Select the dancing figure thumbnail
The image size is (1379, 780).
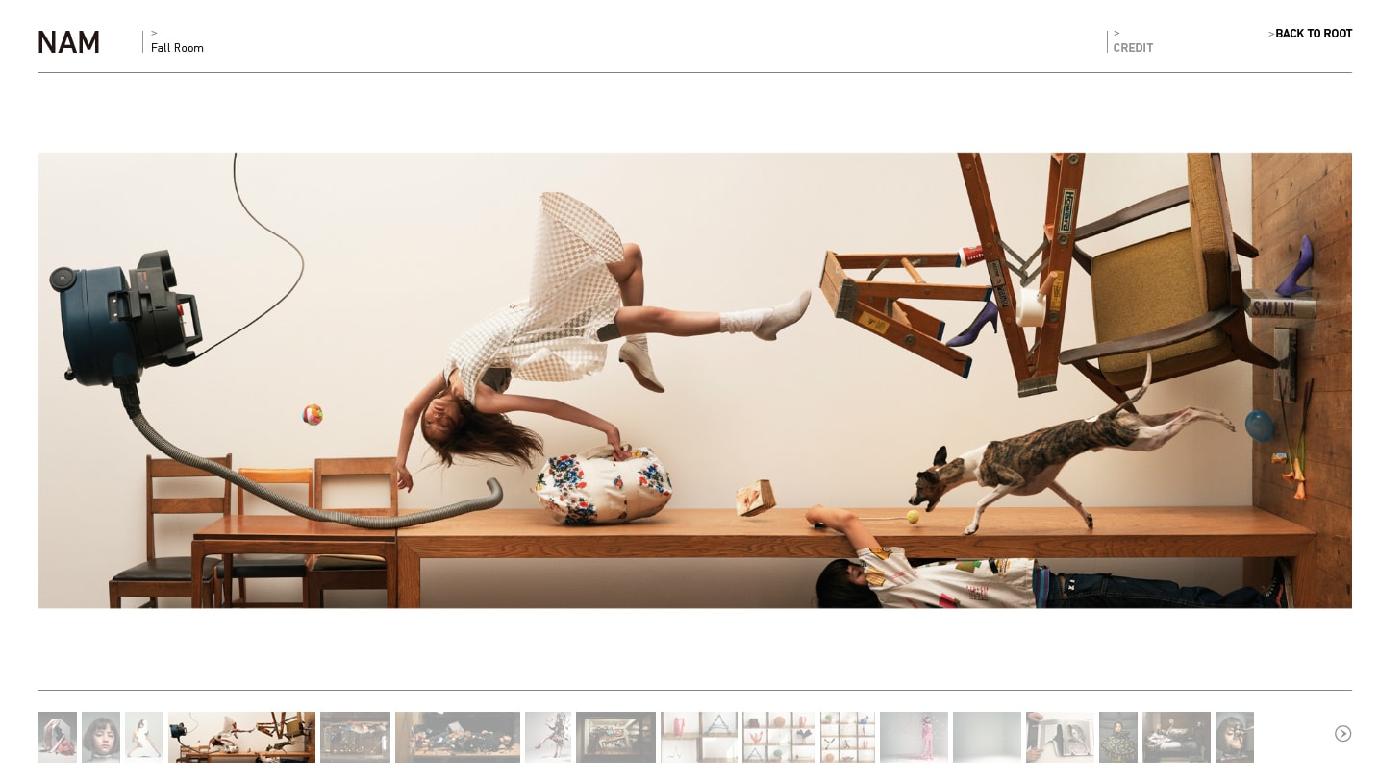click(548, 737)
